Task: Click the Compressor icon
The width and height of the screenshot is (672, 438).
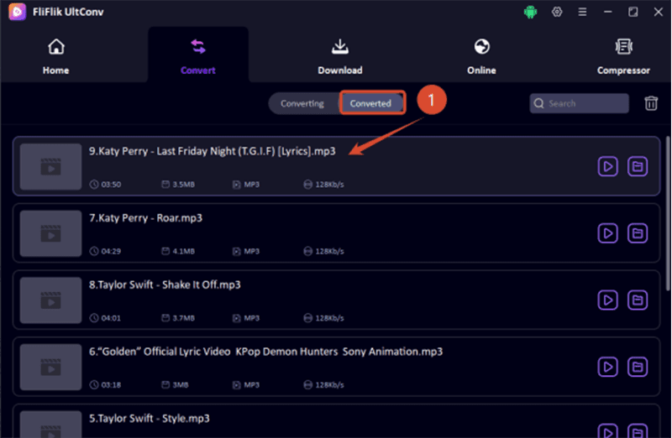Action: tap(623, 47)
